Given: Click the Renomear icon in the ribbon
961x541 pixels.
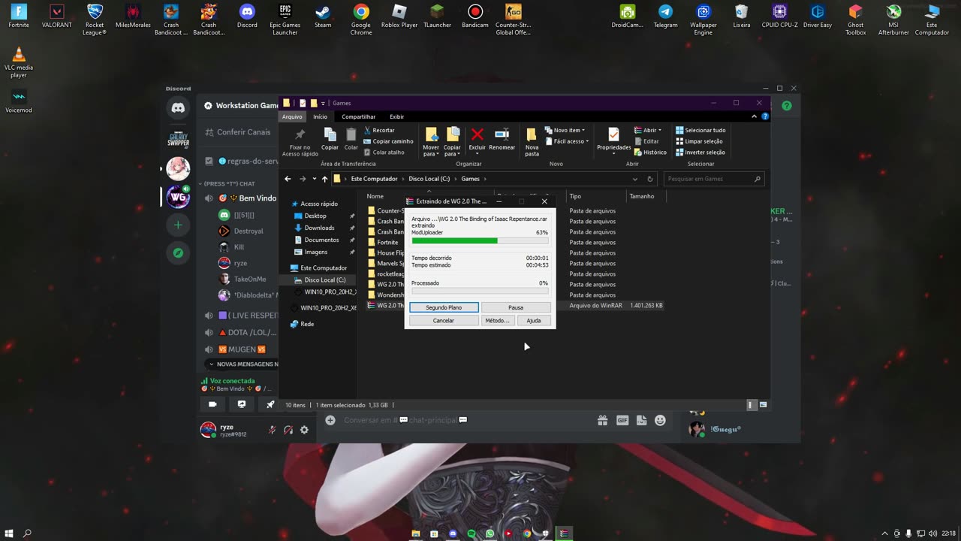Looking at the screenshot, I should coord(502,134).
